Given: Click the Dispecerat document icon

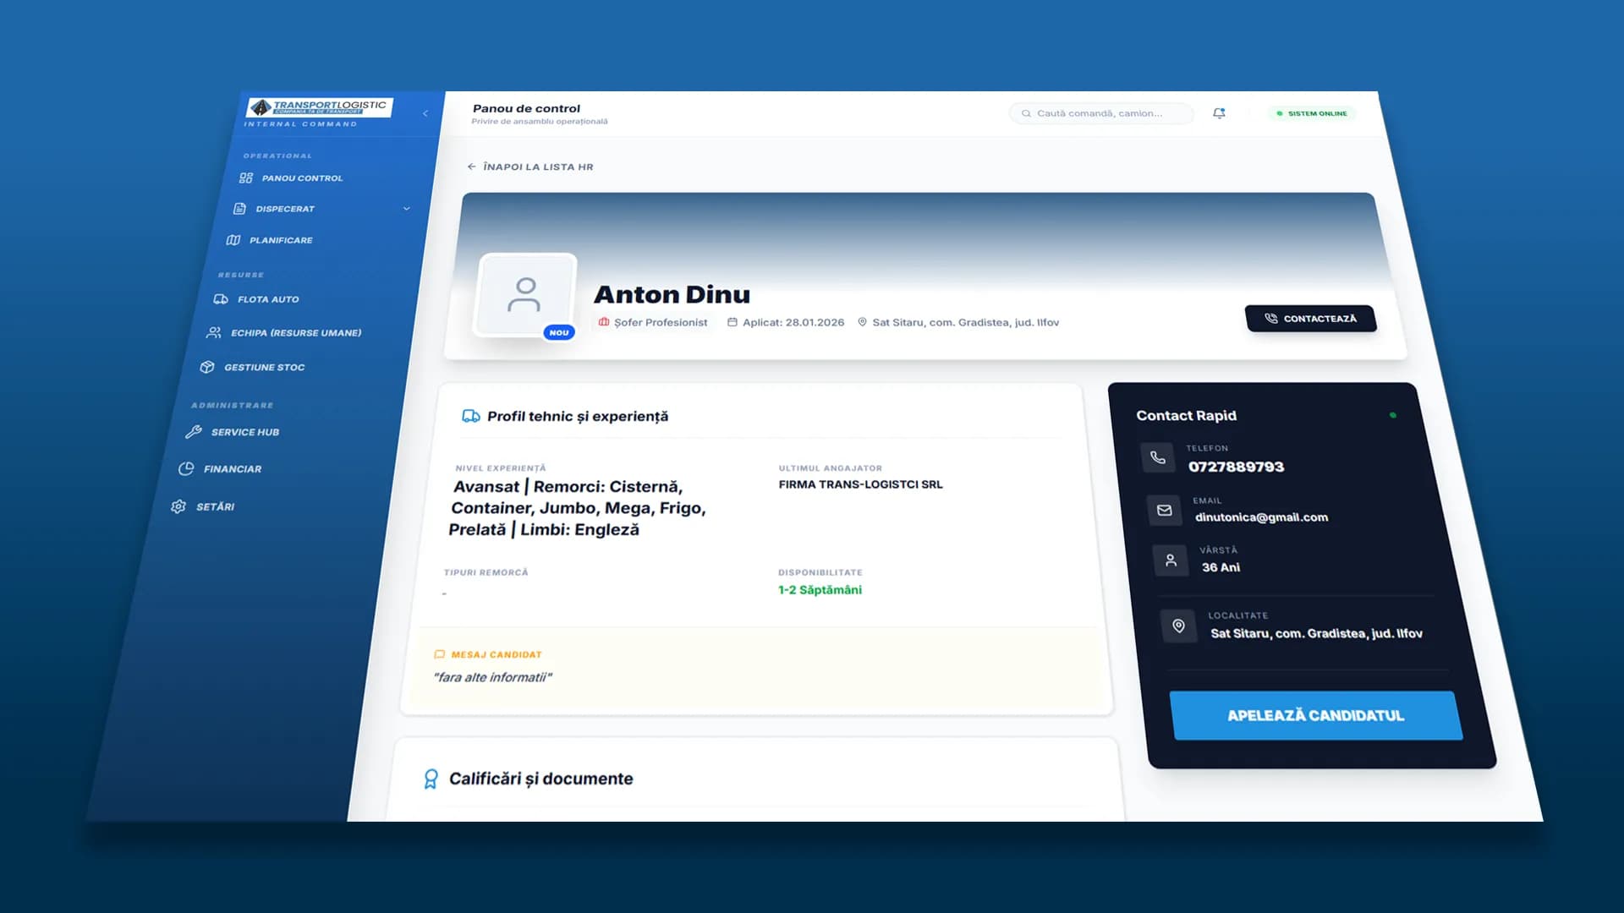Looking at the screenshot, I should 239,209.
